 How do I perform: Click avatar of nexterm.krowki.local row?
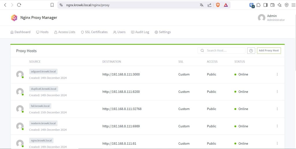(20, 126)
